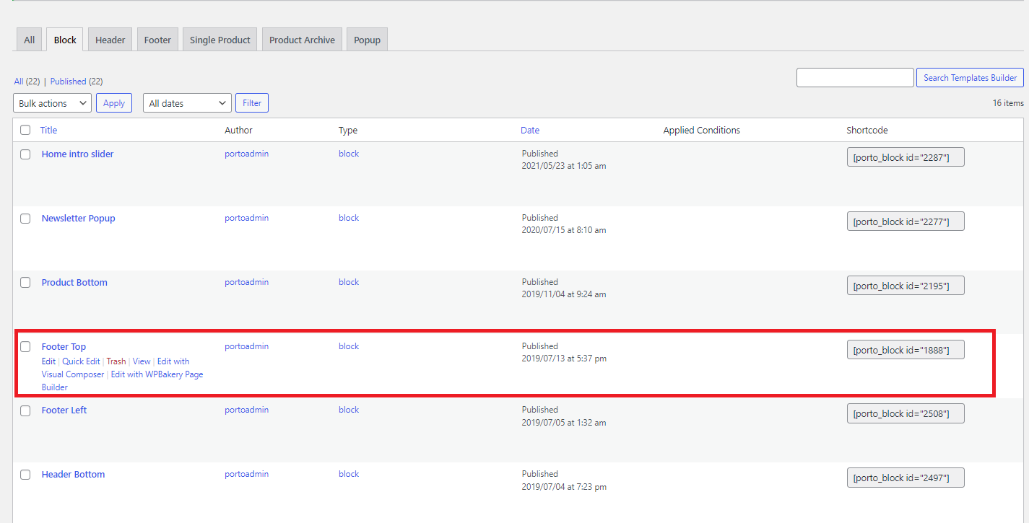
Task: Click Search Templates Builder button
Action: coord(970,78)
